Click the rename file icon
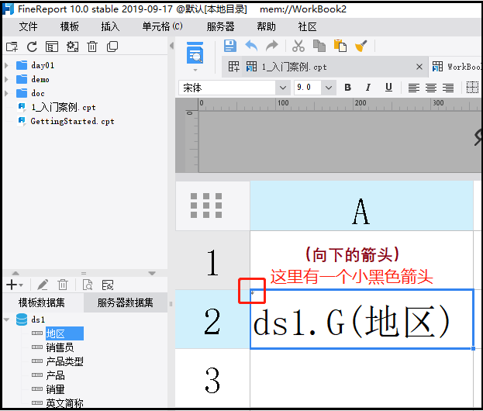 52,47
